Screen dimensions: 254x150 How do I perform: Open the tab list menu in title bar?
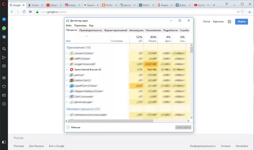227,4
